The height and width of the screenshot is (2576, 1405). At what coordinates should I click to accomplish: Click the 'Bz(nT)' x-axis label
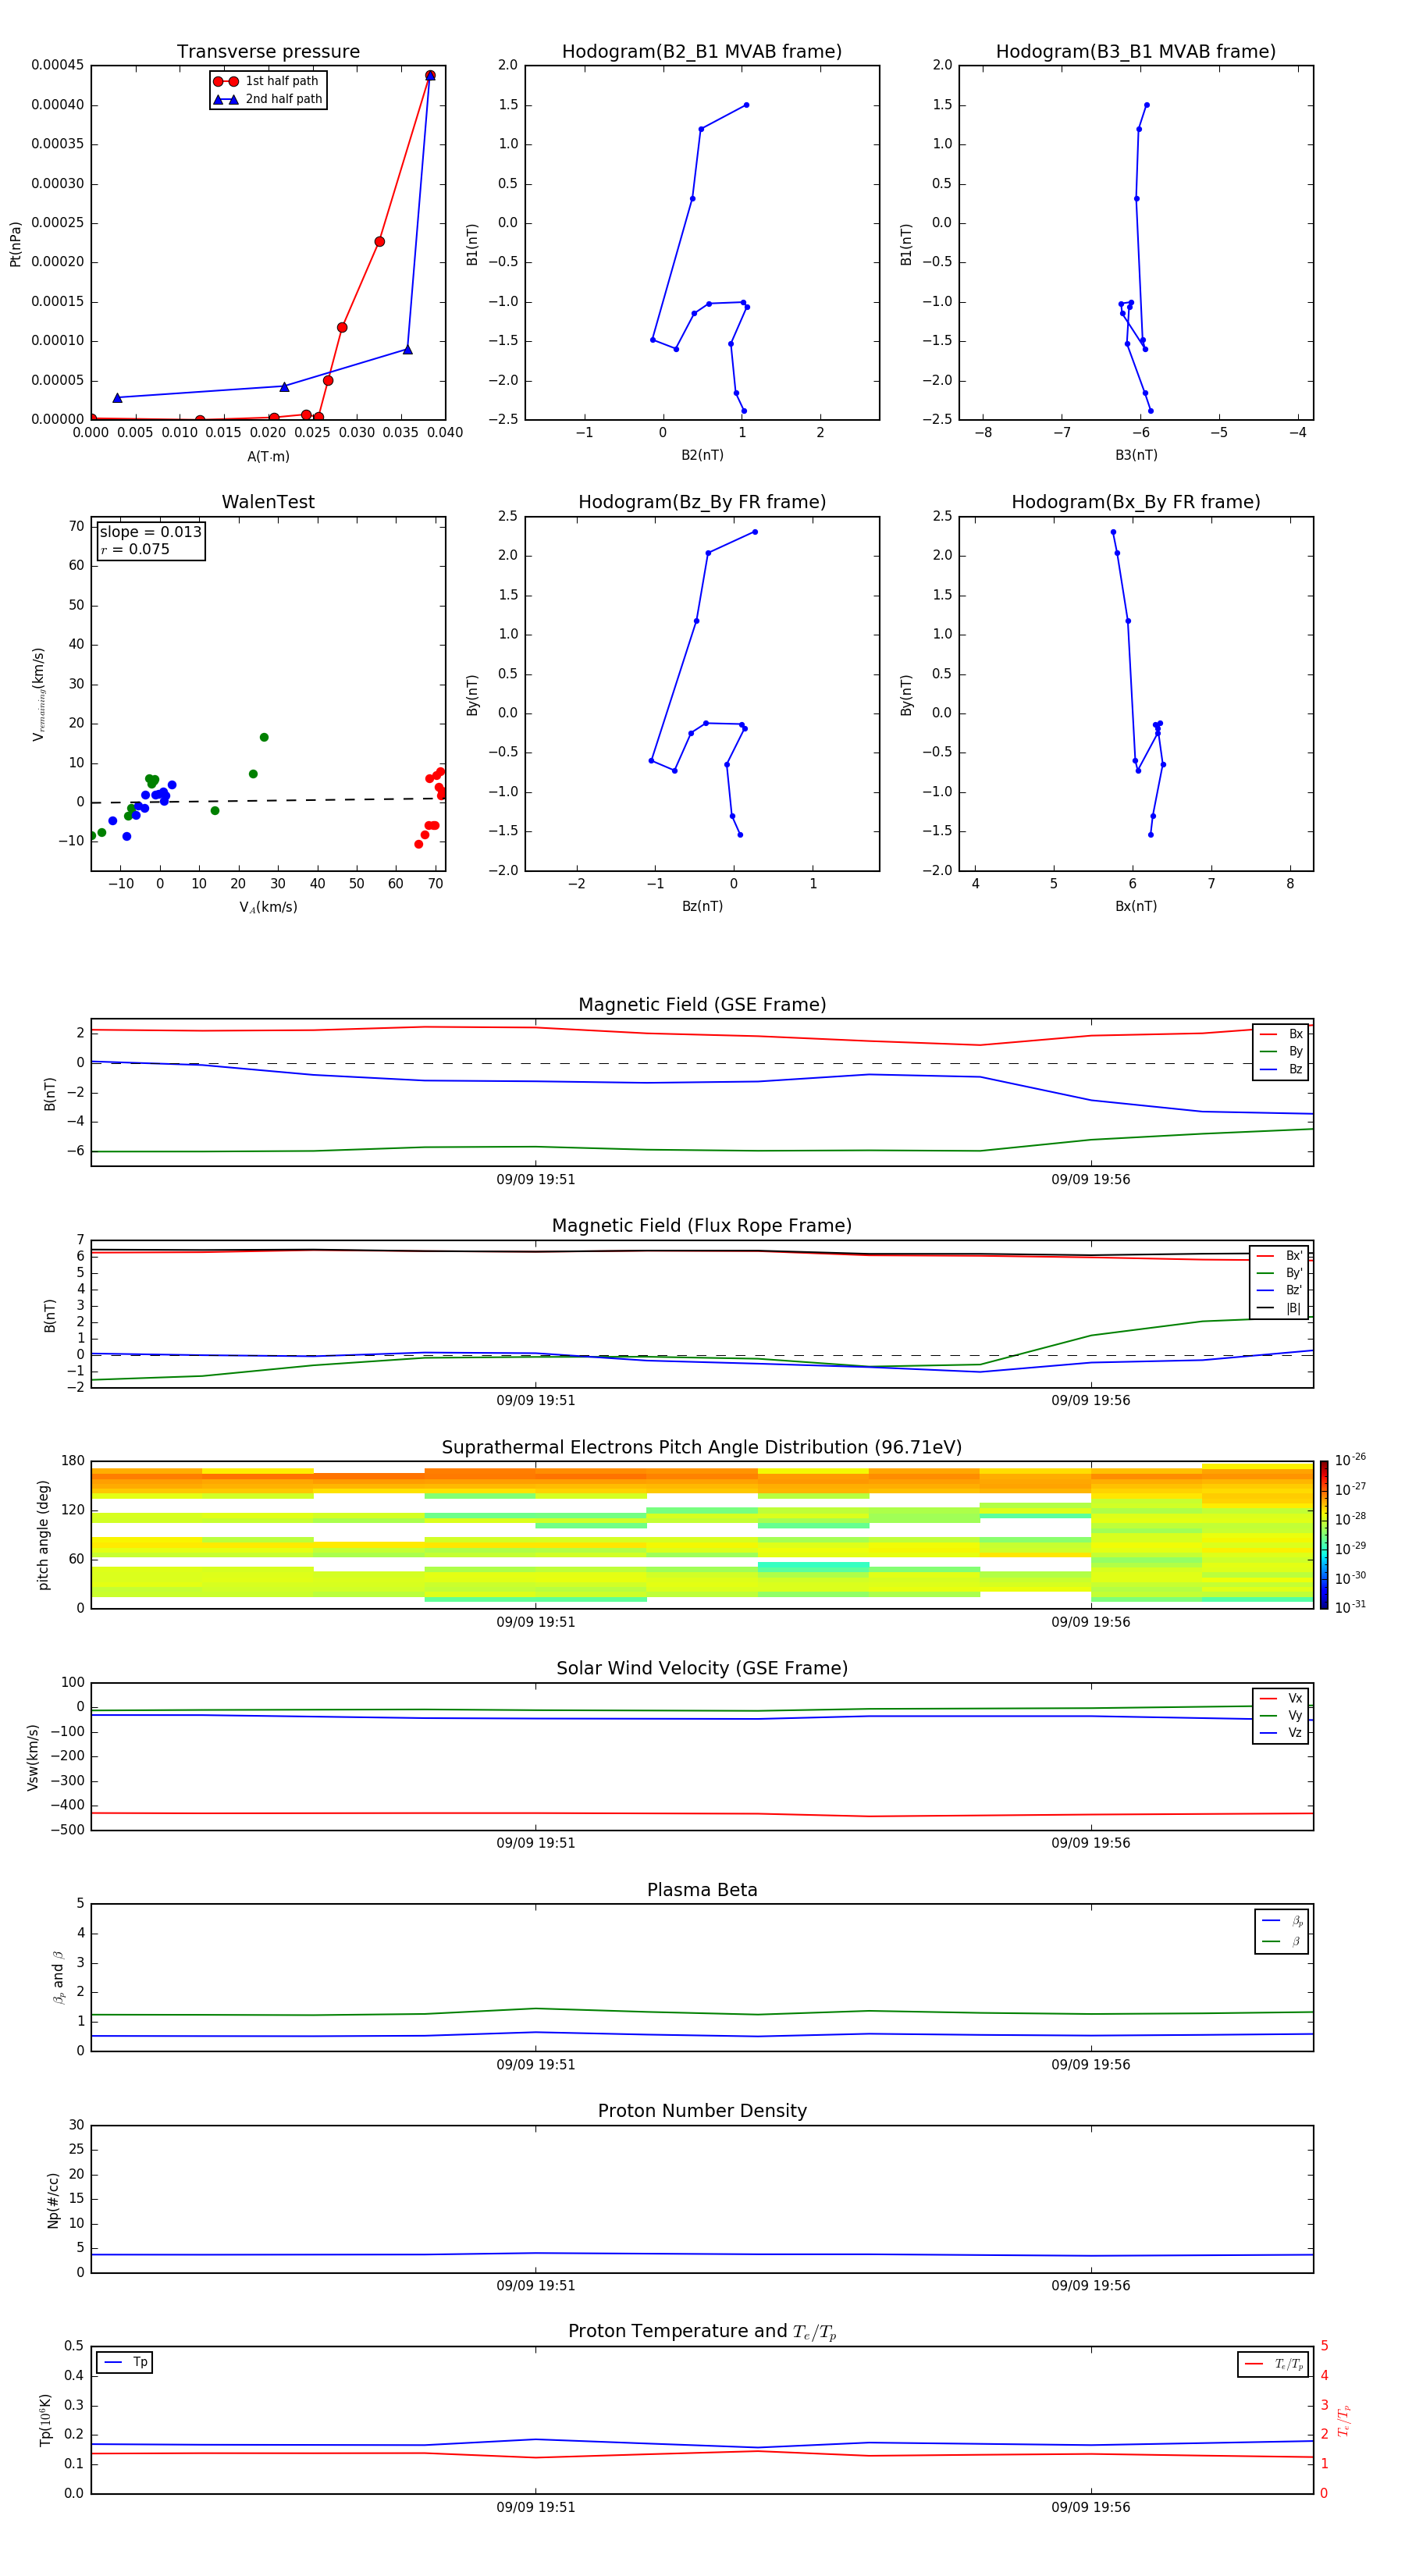coord(702,906)
